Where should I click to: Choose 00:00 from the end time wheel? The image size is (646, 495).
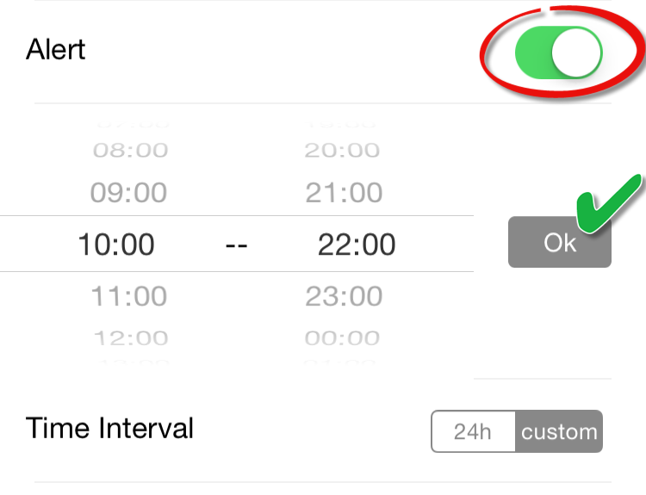click(x=342, y=338)
